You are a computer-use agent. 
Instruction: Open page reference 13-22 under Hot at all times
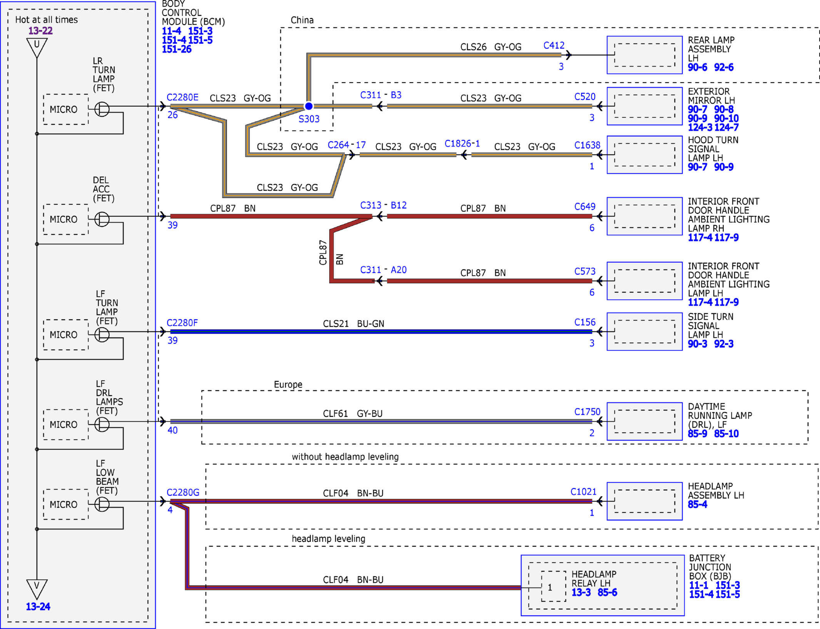(40, 31)
